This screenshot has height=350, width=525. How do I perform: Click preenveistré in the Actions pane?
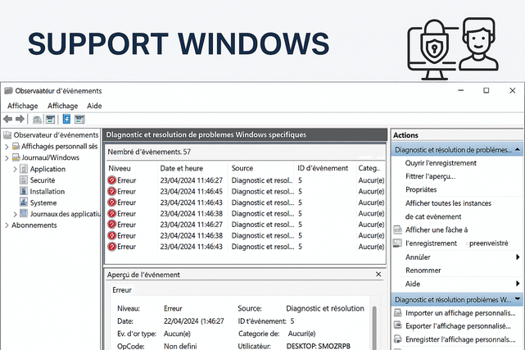click(x=488, y=243)
